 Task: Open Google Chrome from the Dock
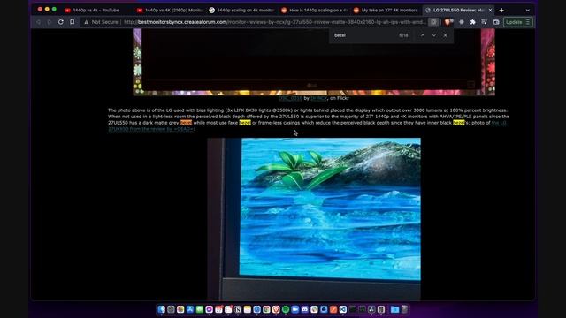click(266, 309)
